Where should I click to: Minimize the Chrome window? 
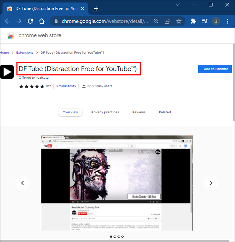[x=194, y=5]
